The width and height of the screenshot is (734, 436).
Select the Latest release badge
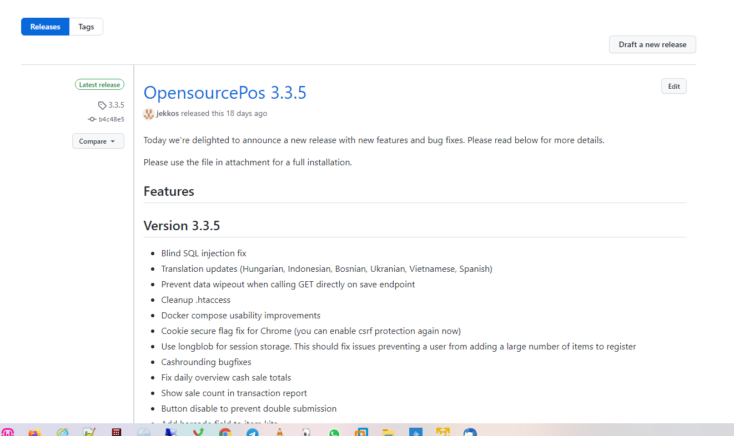click(99, 84)
